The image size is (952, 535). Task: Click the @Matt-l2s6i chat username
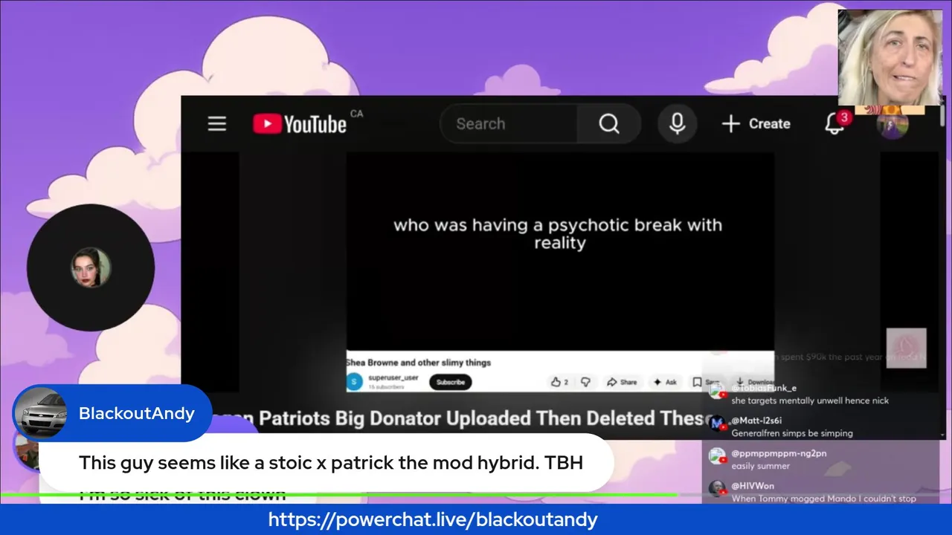pos(756,421)
